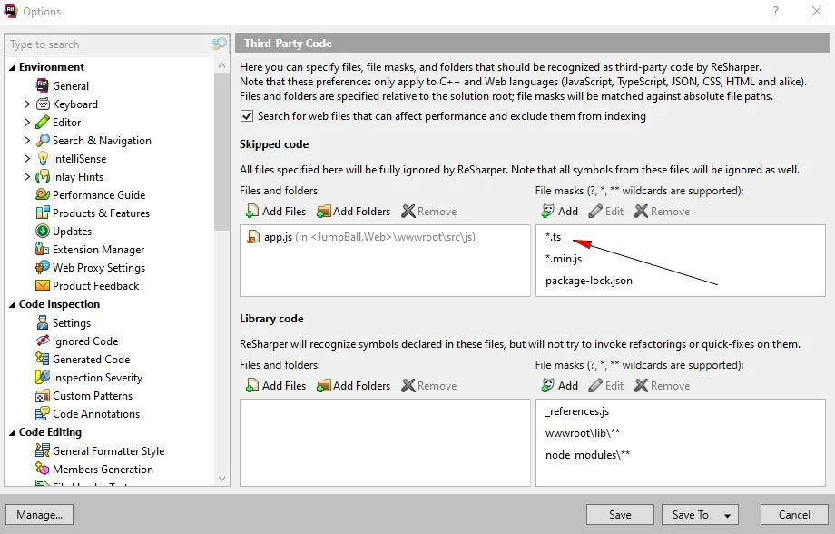
Task: Click the Updates icon
Action: 43,231
